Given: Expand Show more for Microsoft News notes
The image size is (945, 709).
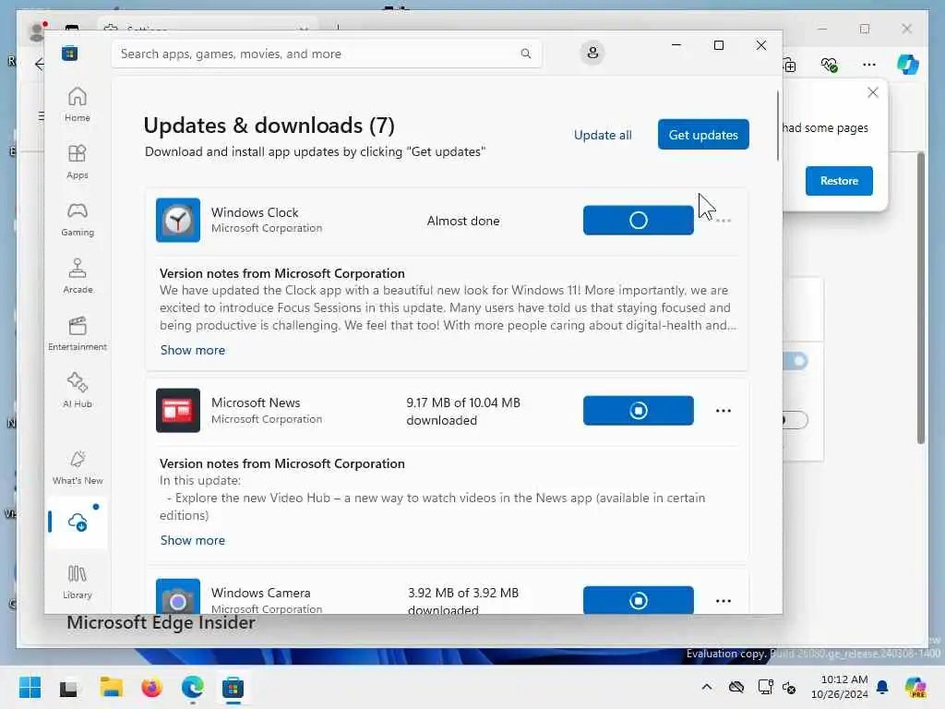Looking at the screenshot, I should [x=193, y=541].
